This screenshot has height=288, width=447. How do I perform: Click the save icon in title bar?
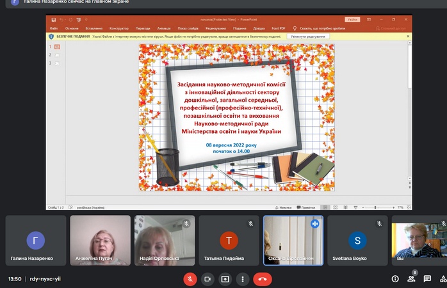[x=53, y=20]
